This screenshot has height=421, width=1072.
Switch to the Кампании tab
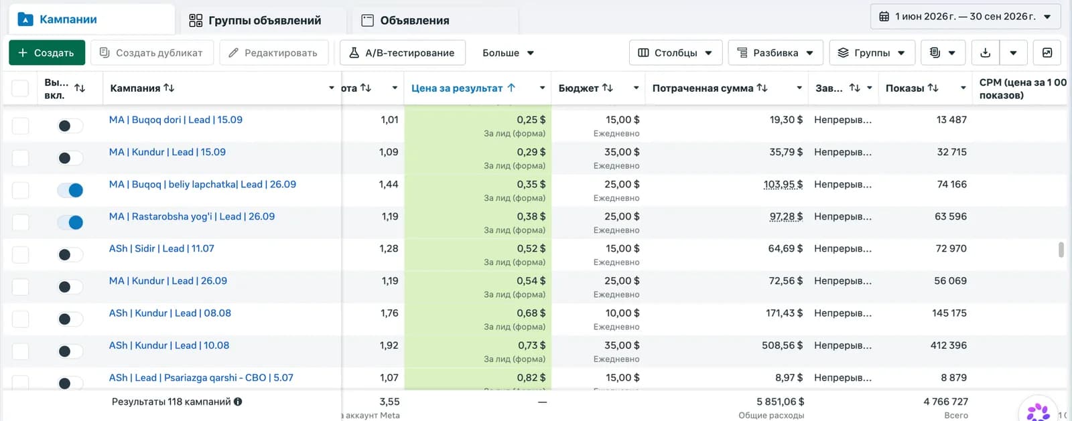[x=92, y=19]
